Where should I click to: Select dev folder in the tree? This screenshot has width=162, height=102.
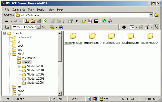[20, 50]
